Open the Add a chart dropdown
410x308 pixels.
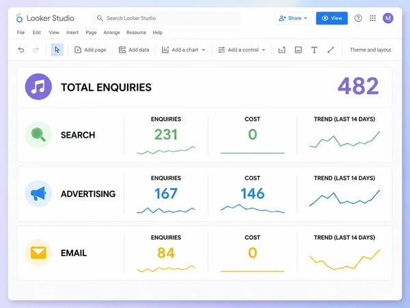click(183, 50)
